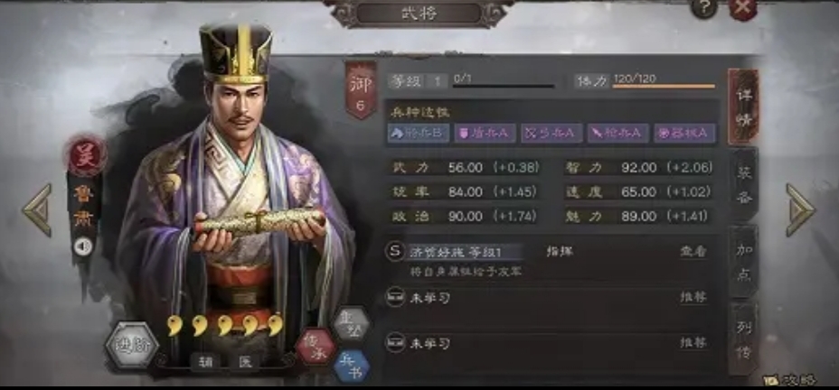The image size is (839, 390).
Task: Select the 器械A troop aptitude badge
Action: 685,133
